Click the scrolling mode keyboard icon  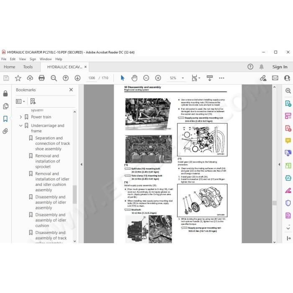coord(210,78)
